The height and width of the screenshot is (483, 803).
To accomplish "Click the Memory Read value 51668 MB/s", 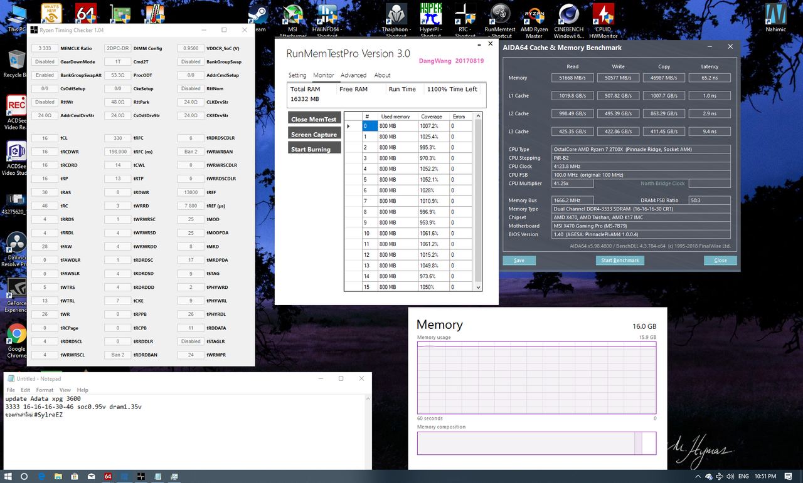I will (573, 78).
